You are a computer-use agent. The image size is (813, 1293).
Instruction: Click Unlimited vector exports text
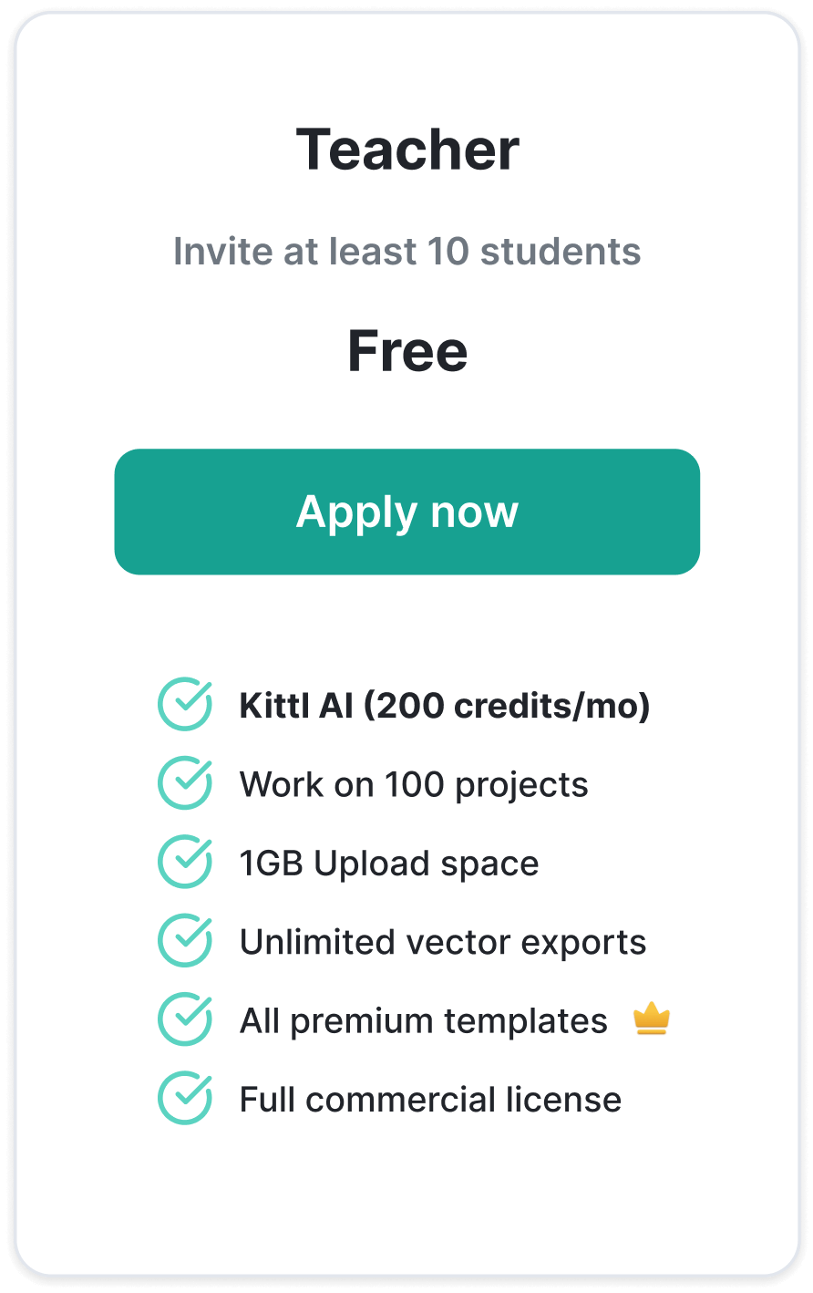[443, 942]
